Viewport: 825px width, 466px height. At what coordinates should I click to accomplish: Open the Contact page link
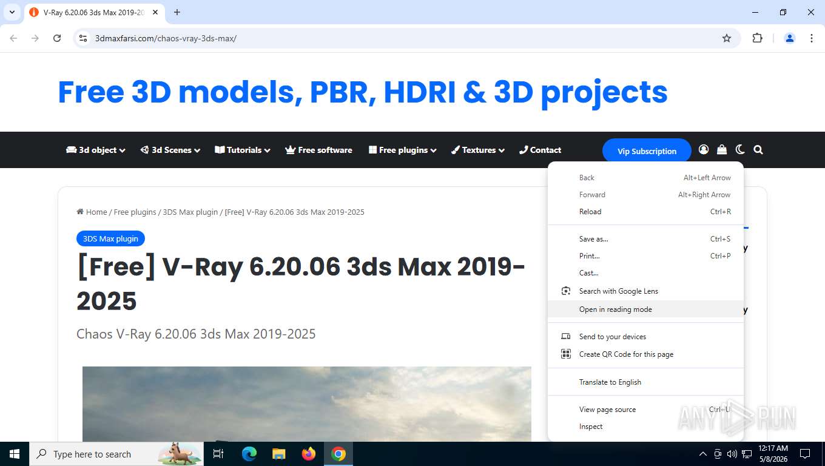click(540, 150)
